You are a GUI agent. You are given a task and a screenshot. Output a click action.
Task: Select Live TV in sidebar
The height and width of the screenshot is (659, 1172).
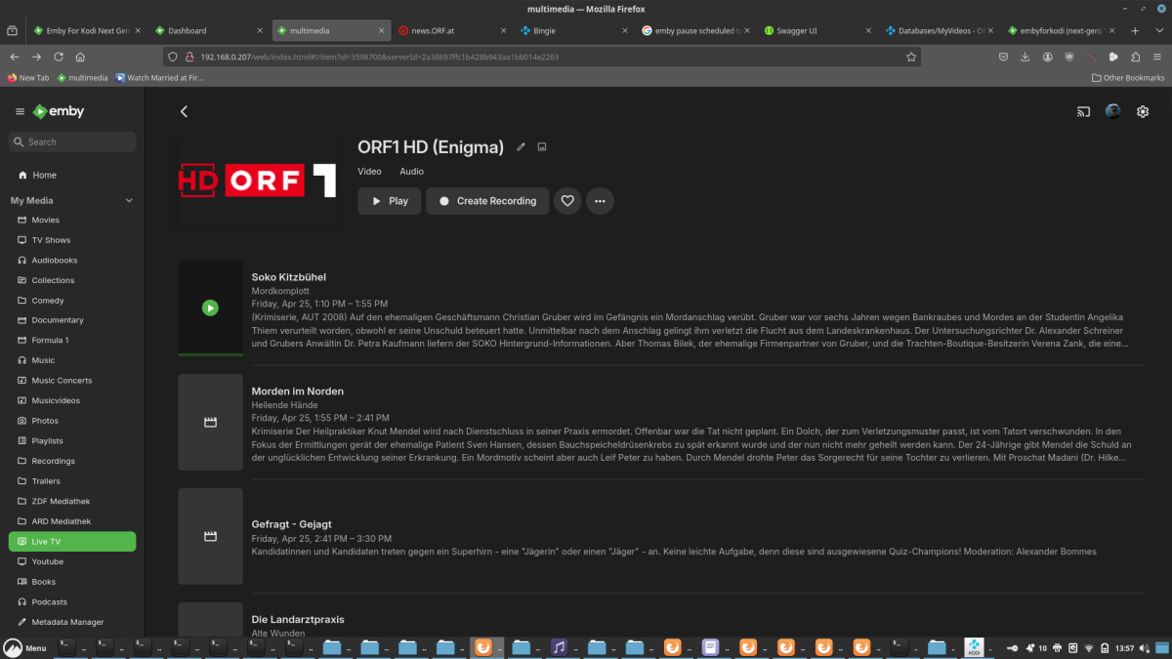click(x=72, y=542)
